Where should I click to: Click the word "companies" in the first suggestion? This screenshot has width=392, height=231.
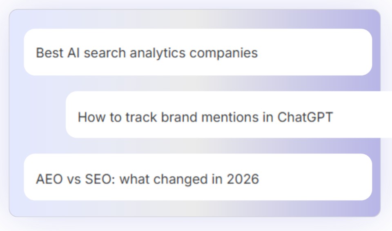[x=223, y=53]
